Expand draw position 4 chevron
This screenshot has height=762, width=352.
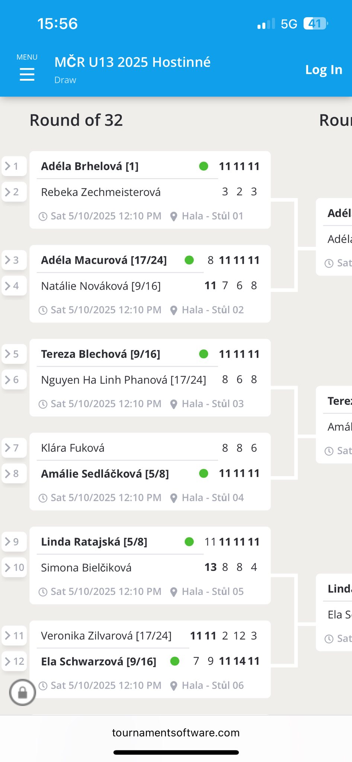pos(8,286)
